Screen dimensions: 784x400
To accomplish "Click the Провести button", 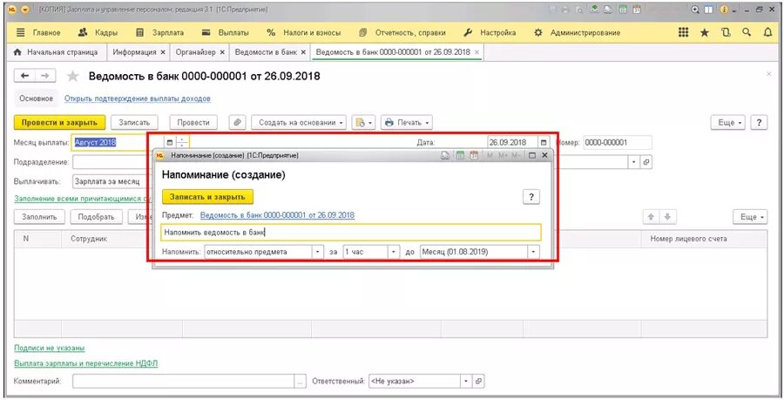I will [193, 123].
